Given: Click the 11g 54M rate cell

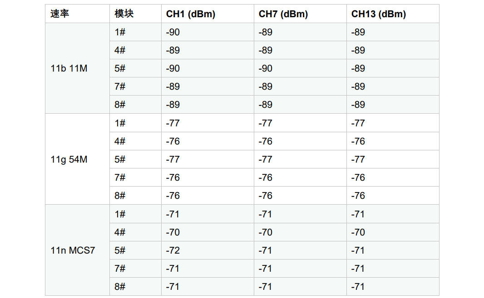Looking at the screenshot, I should (78, 159).
